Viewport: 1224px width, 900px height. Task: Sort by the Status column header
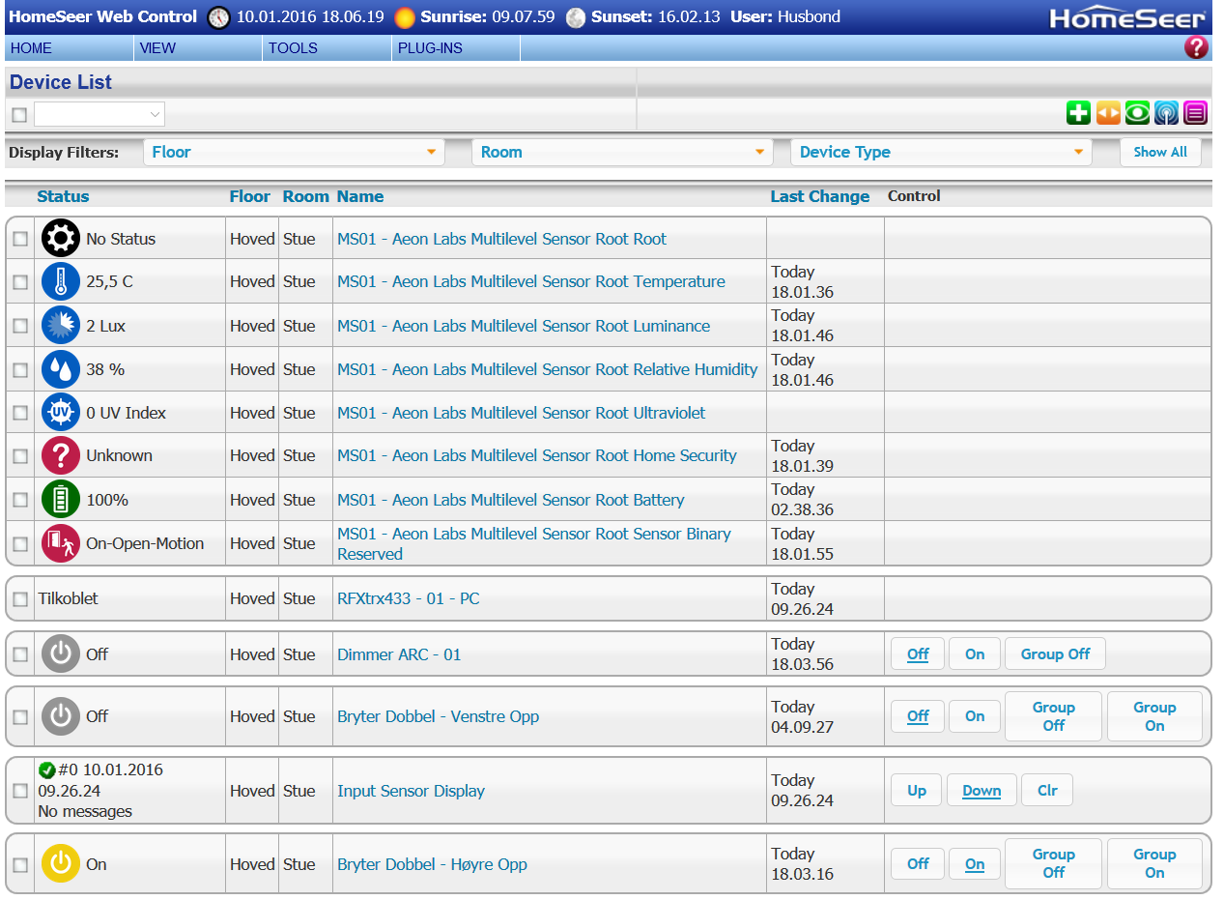tap(63, 196)
